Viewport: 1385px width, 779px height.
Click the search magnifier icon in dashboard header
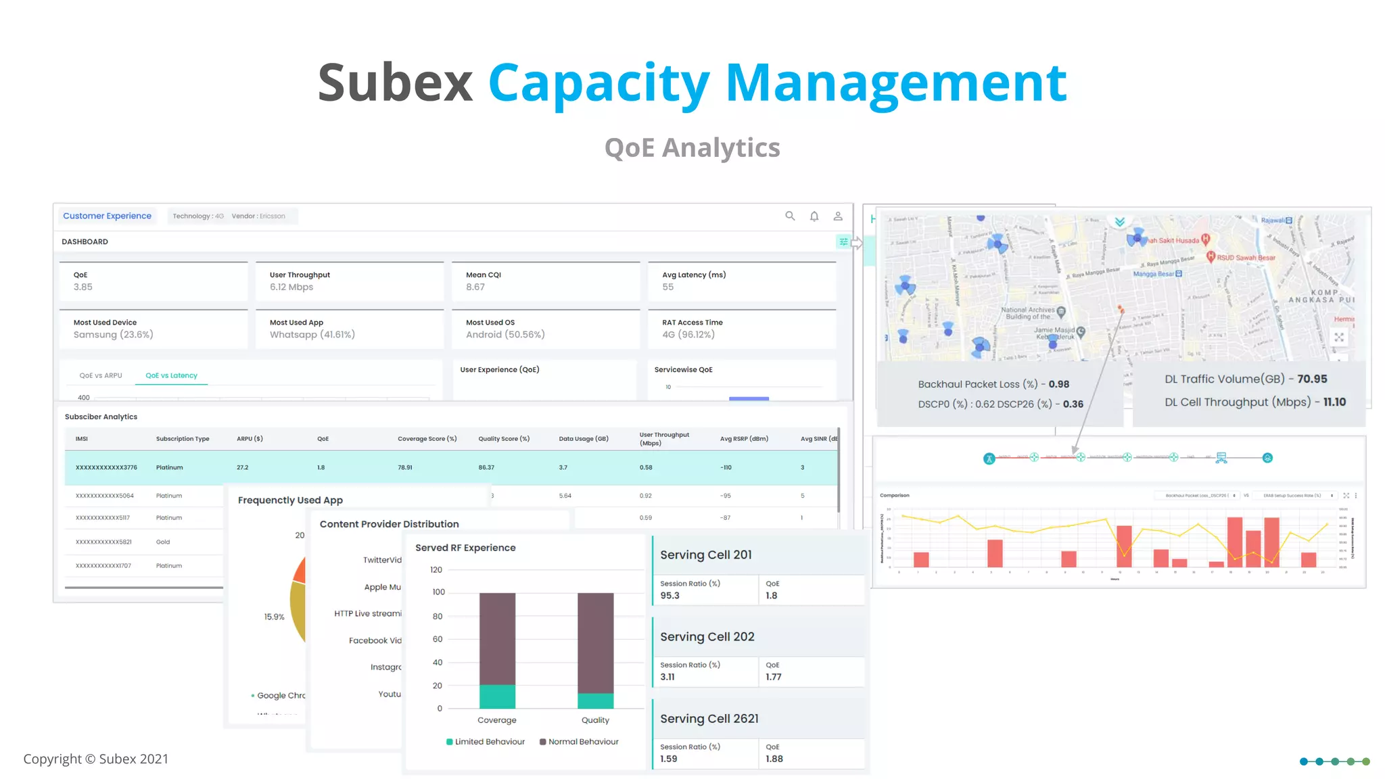click(x=790, y=216)
